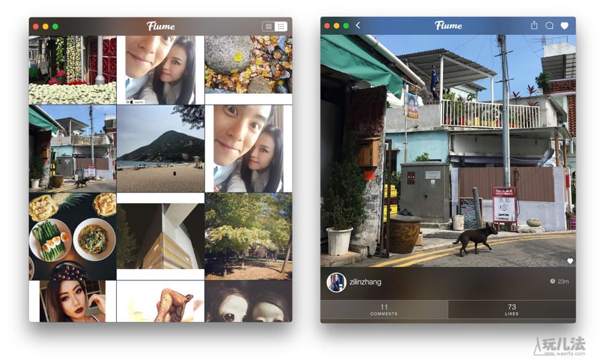Click the Flume logo in the left window
This screenshot has width=604, height=363.
(160, 26)
